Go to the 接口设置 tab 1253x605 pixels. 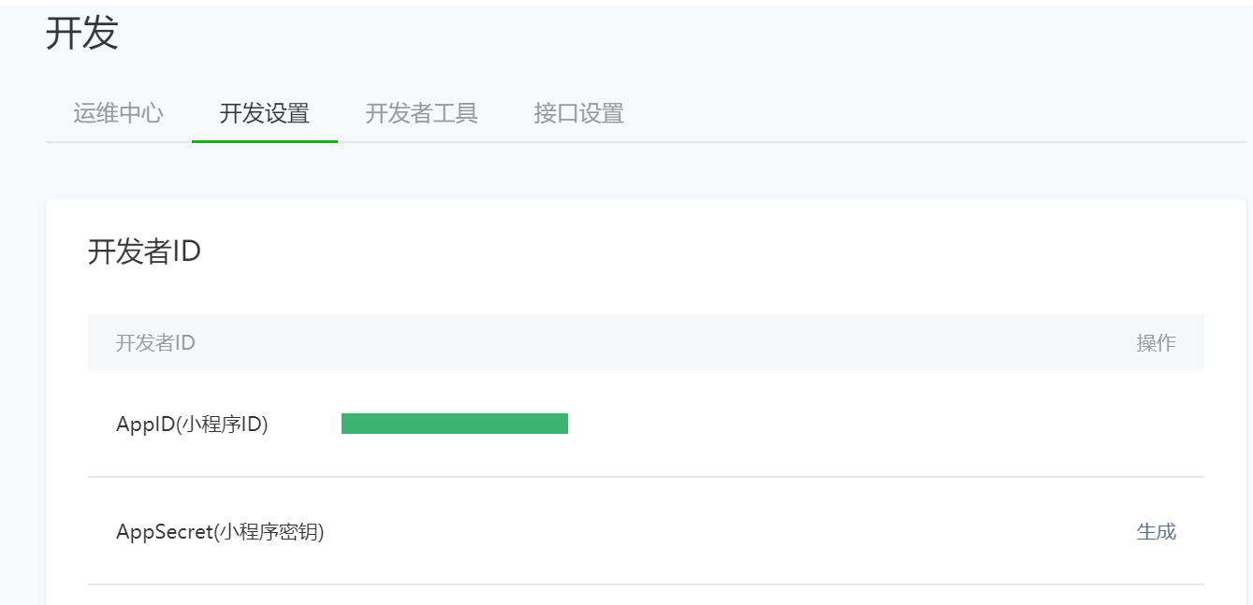(x=578, y=114)
